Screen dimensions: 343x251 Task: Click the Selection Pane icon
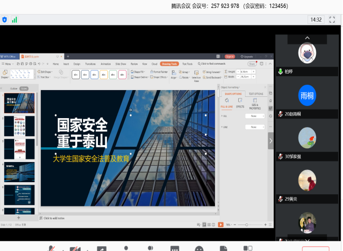point(196,74)
